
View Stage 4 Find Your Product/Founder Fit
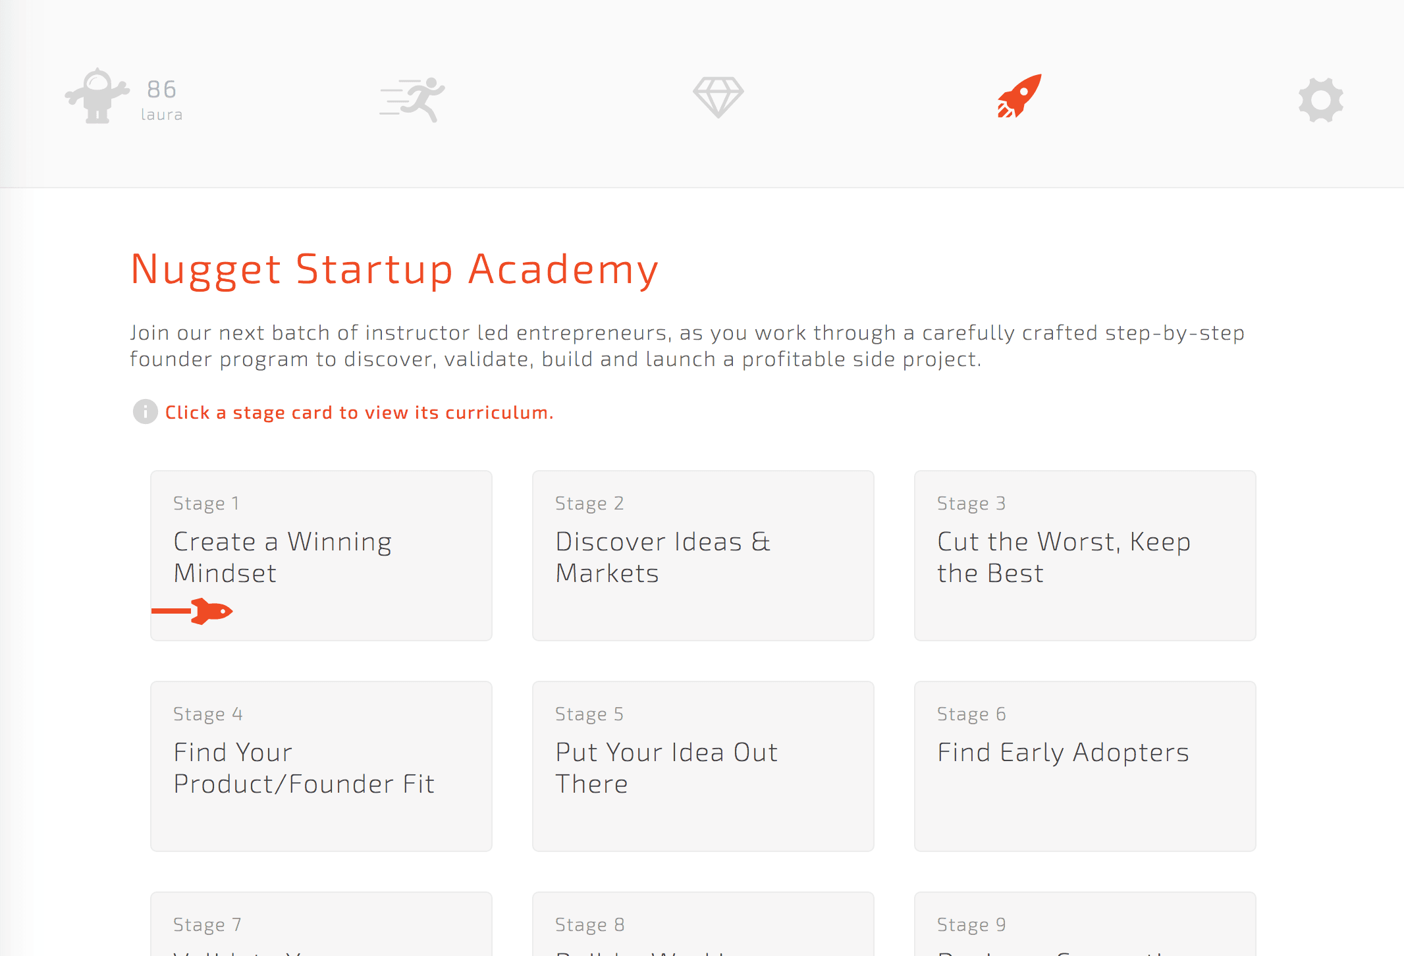tap(321, 766)
